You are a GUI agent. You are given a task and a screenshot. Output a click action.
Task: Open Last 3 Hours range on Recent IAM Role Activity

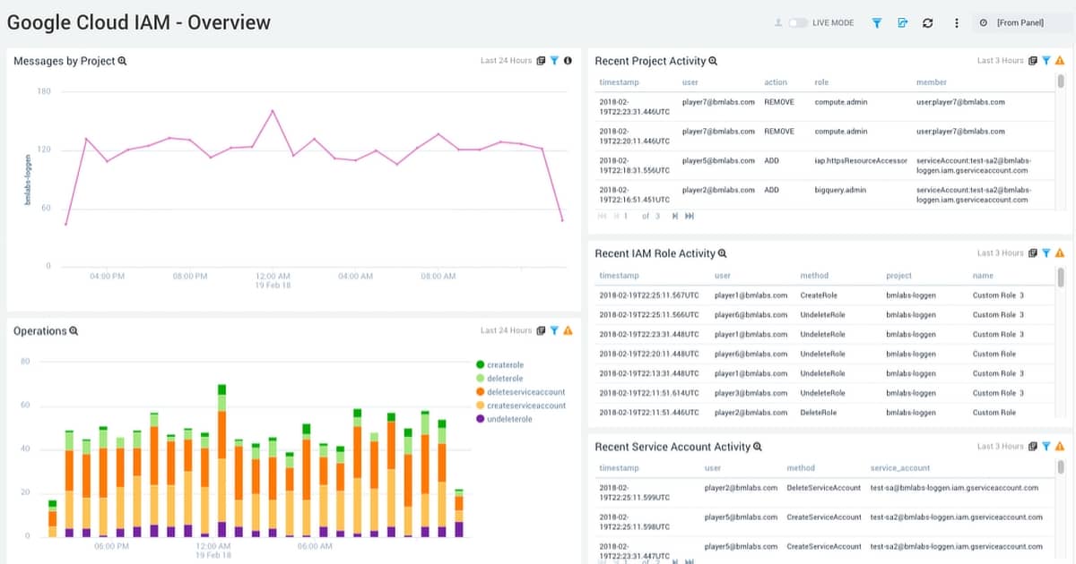tap(1000, 253)
